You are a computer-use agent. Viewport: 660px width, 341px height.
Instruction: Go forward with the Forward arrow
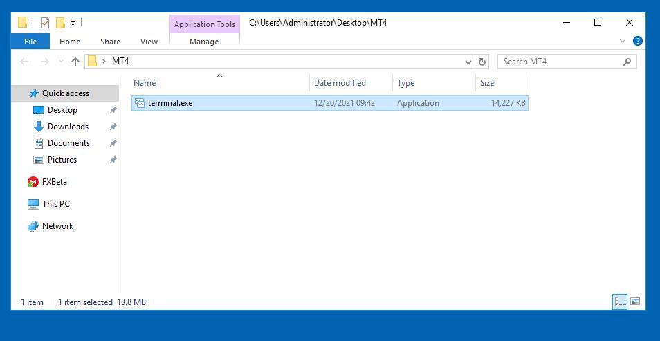44,62
